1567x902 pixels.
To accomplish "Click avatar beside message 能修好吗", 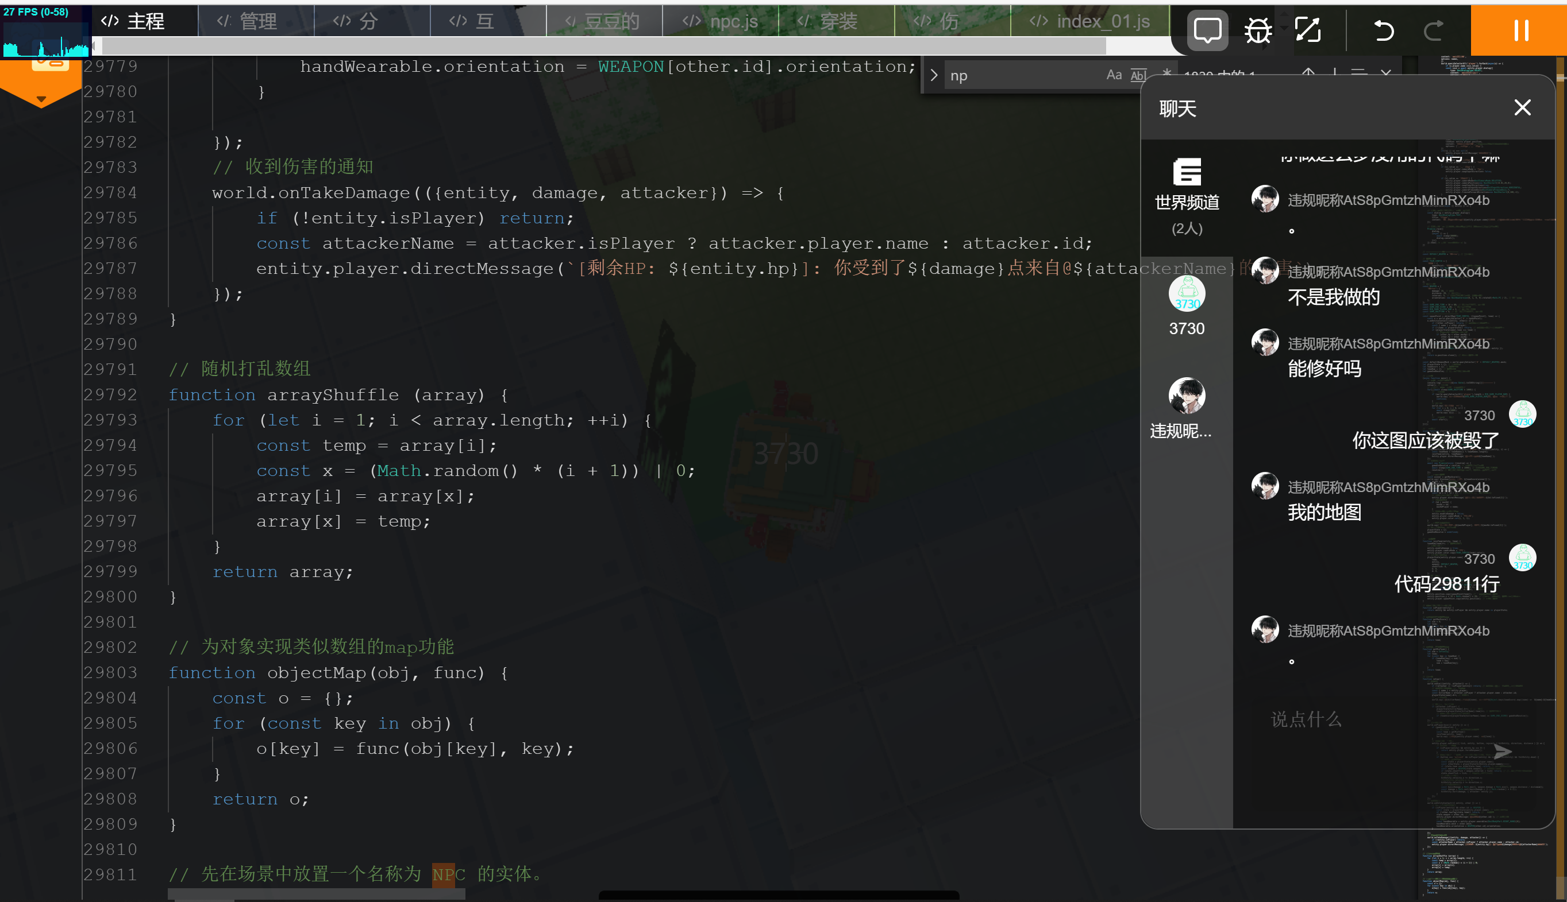I will coord(1265,343).
